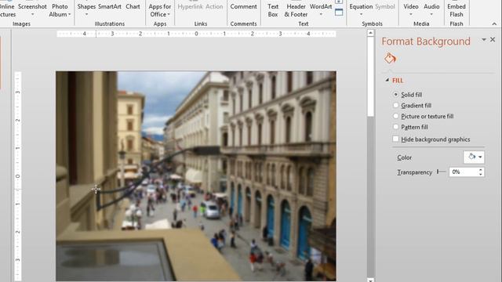The width and height of the screenshot is (502, 282).
Task: Select the street photo on slide
Action: [x=196, y=175]
